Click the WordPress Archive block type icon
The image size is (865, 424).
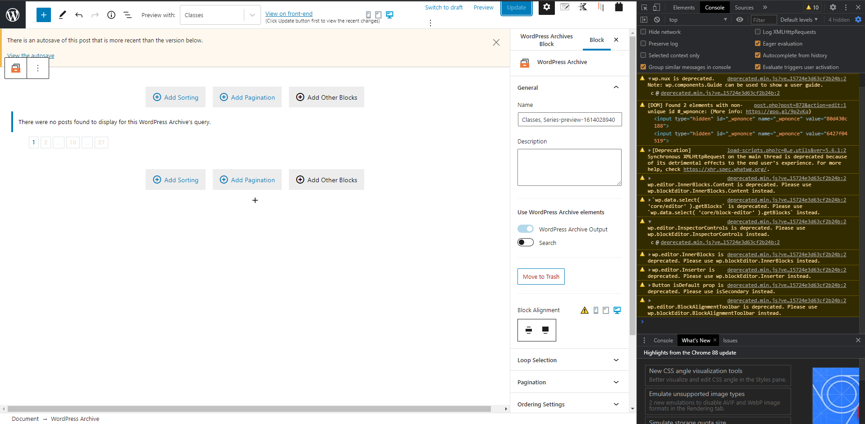point(16,68)
